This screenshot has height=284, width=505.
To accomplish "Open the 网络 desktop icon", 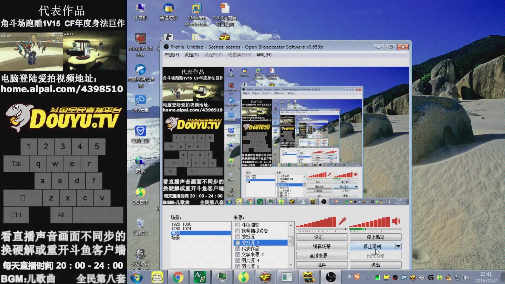I will coord(140,165).
